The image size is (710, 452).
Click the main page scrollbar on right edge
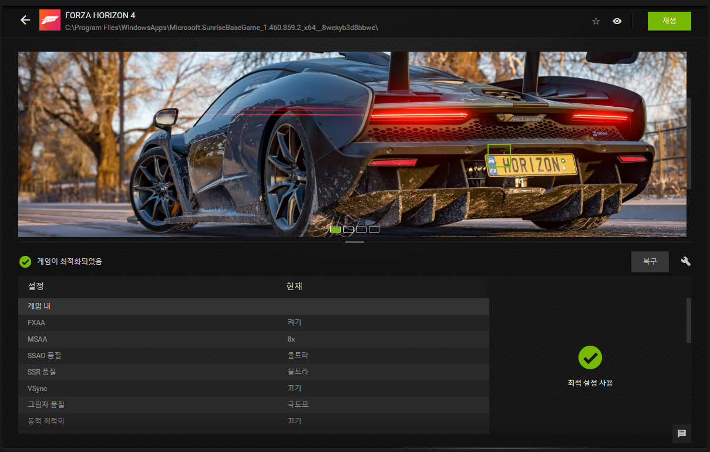tap(689, 144)
